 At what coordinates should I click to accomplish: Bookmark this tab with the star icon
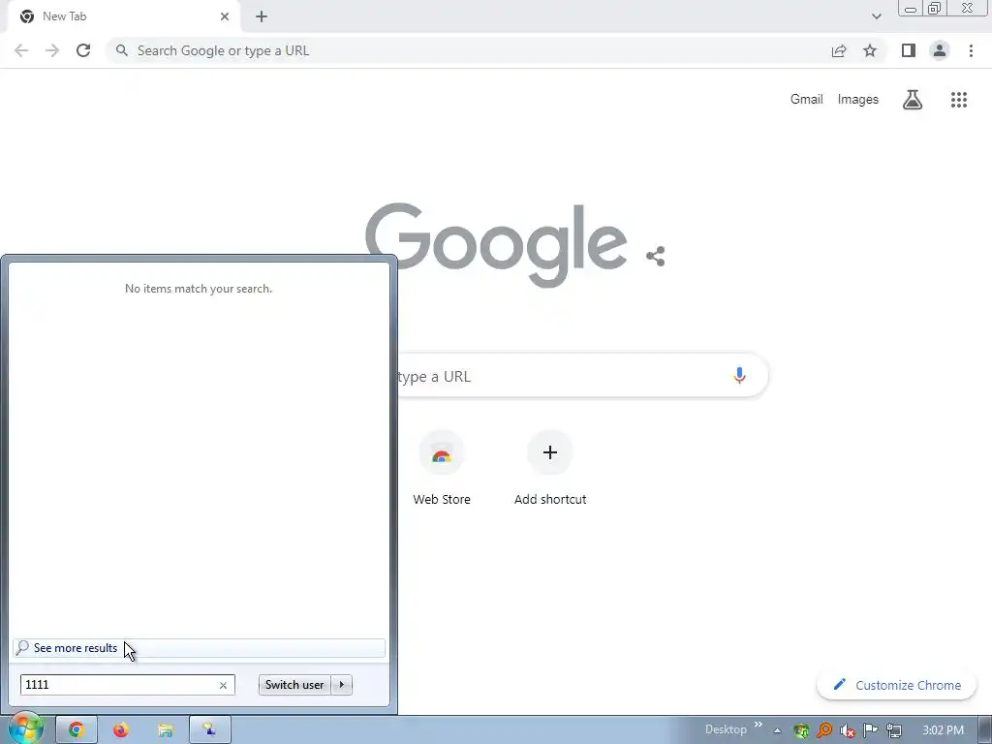tap(870, 50)
